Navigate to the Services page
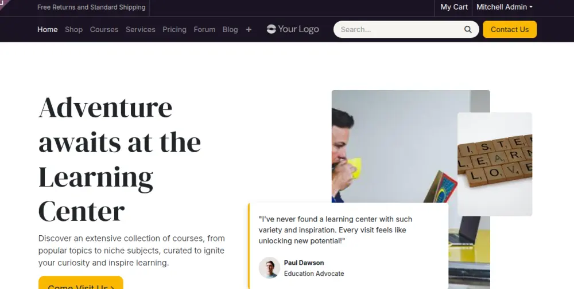The width and height of the screenshot is (574, 289). [140, 30]
